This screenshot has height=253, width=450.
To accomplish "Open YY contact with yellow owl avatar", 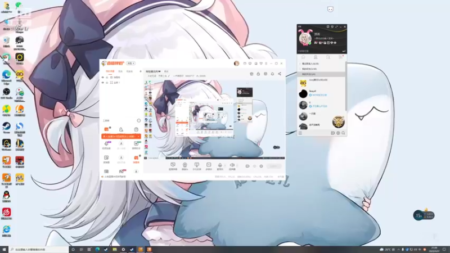I will 303,83.
